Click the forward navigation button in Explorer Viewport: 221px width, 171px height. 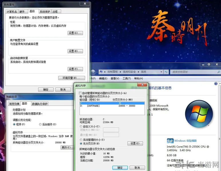(93, 72)
